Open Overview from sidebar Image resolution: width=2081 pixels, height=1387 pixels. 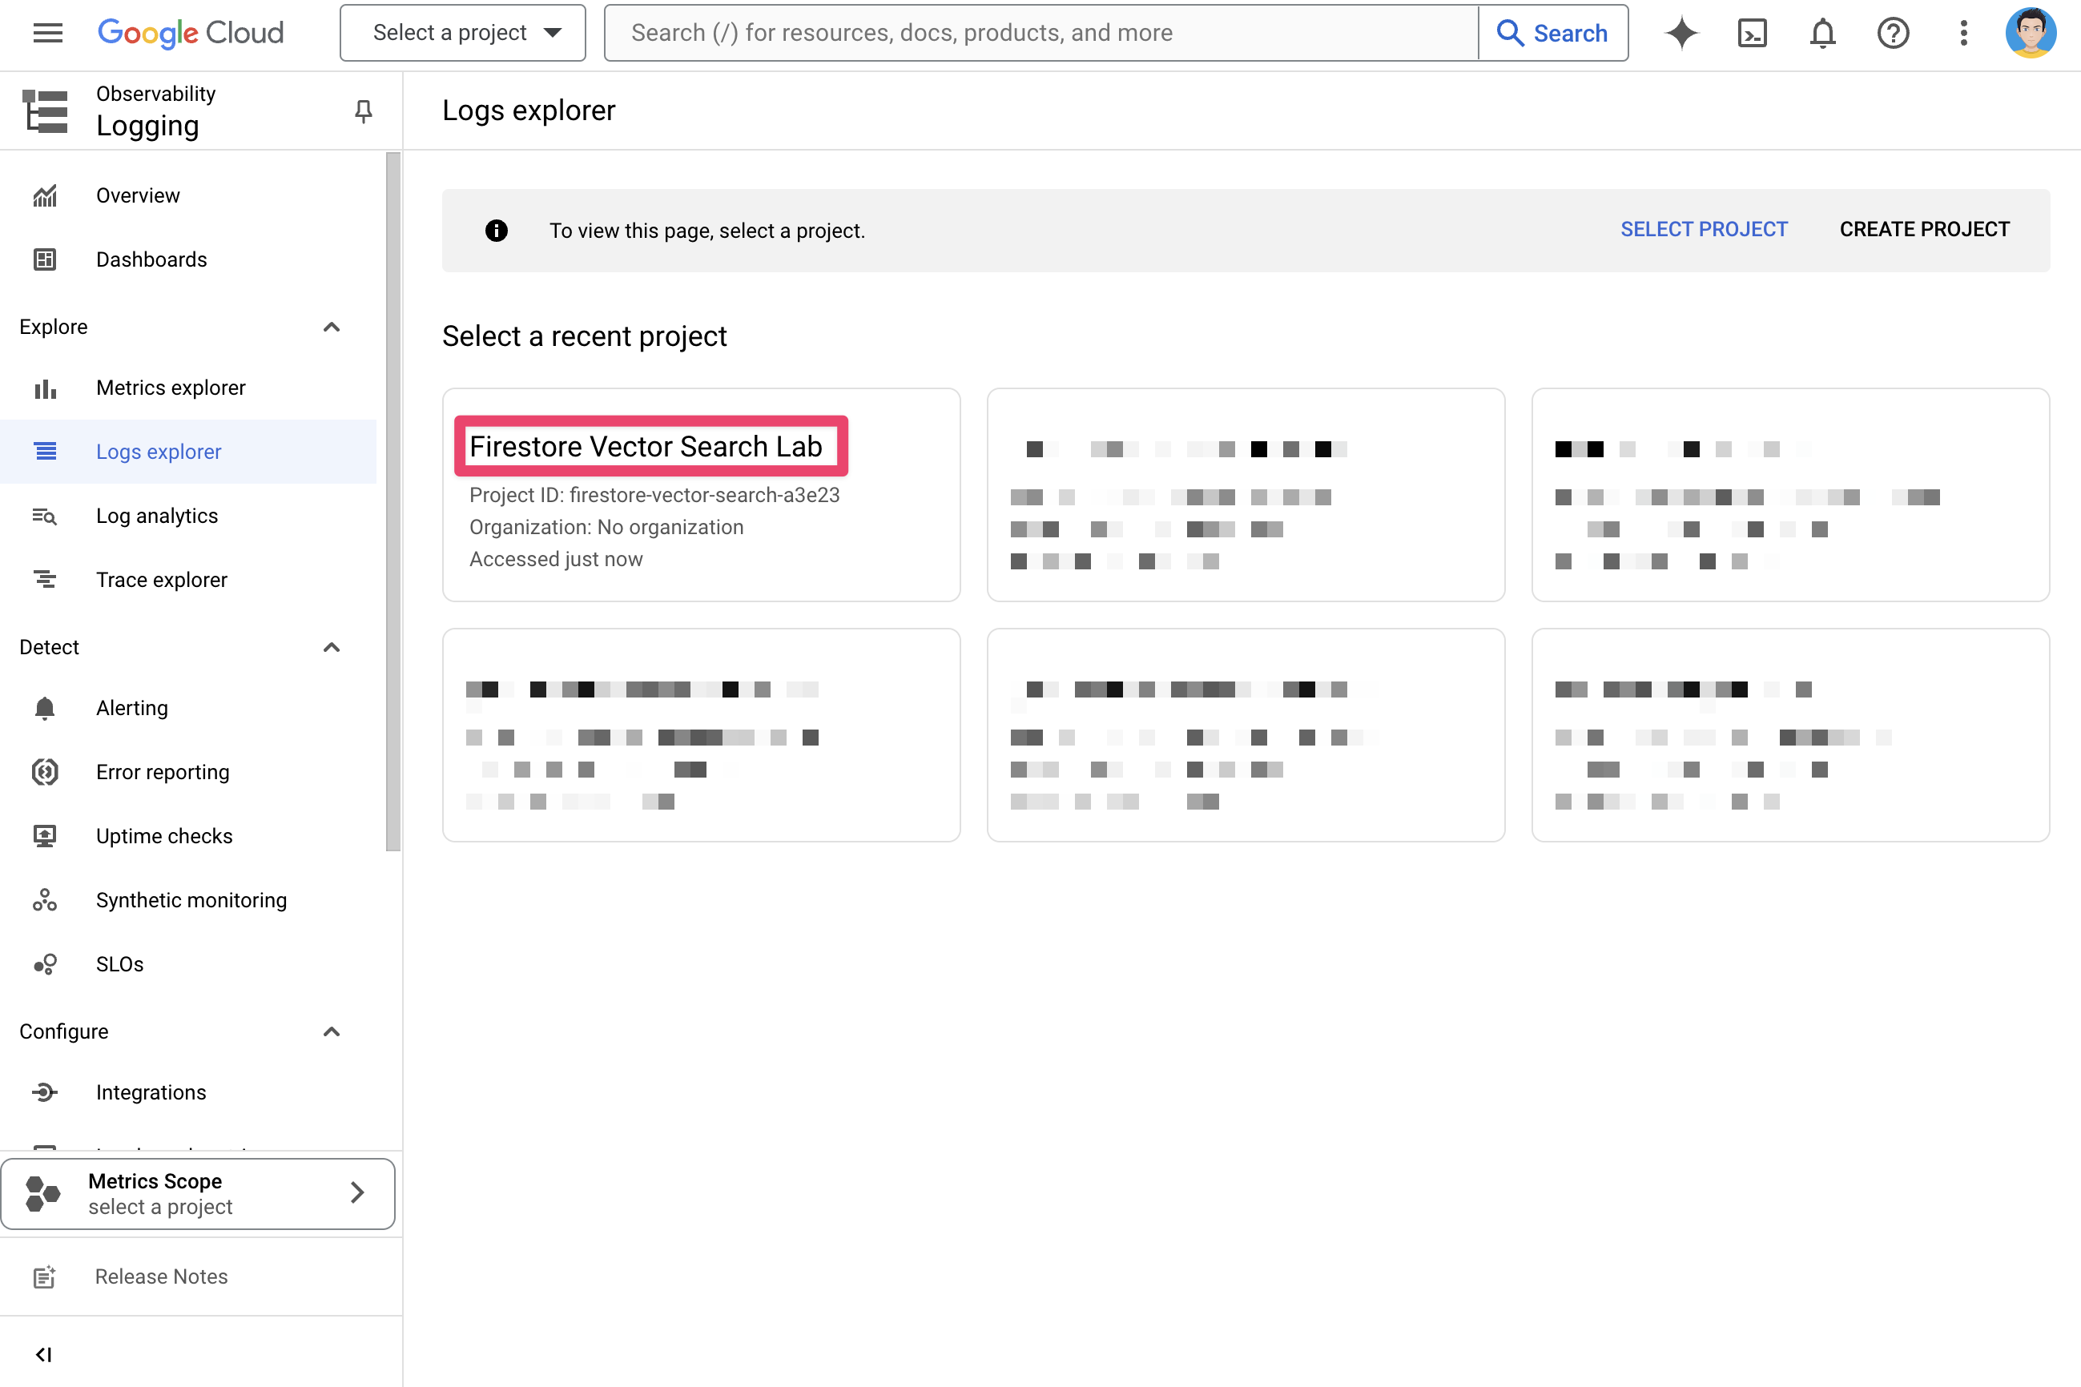tap(136, 195)
